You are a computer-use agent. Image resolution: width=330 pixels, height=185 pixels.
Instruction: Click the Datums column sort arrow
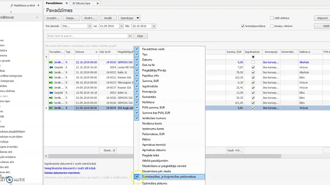96,52
